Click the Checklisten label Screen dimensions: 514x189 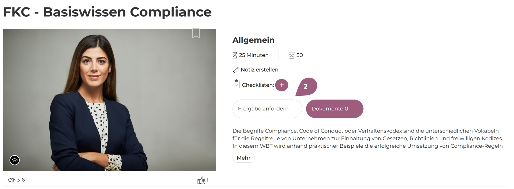point(258,85)
